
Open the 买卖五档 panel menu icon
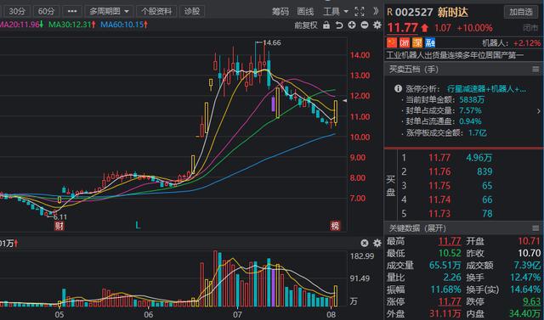(x=535, y=70)
